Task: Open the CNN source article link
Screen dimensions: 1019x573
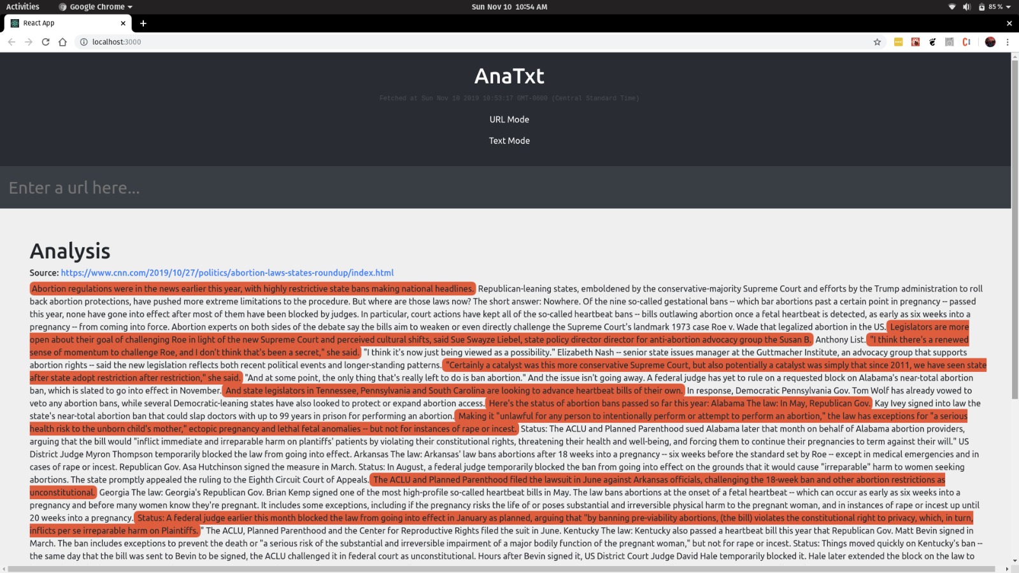Action: click(x=227, y=273)
